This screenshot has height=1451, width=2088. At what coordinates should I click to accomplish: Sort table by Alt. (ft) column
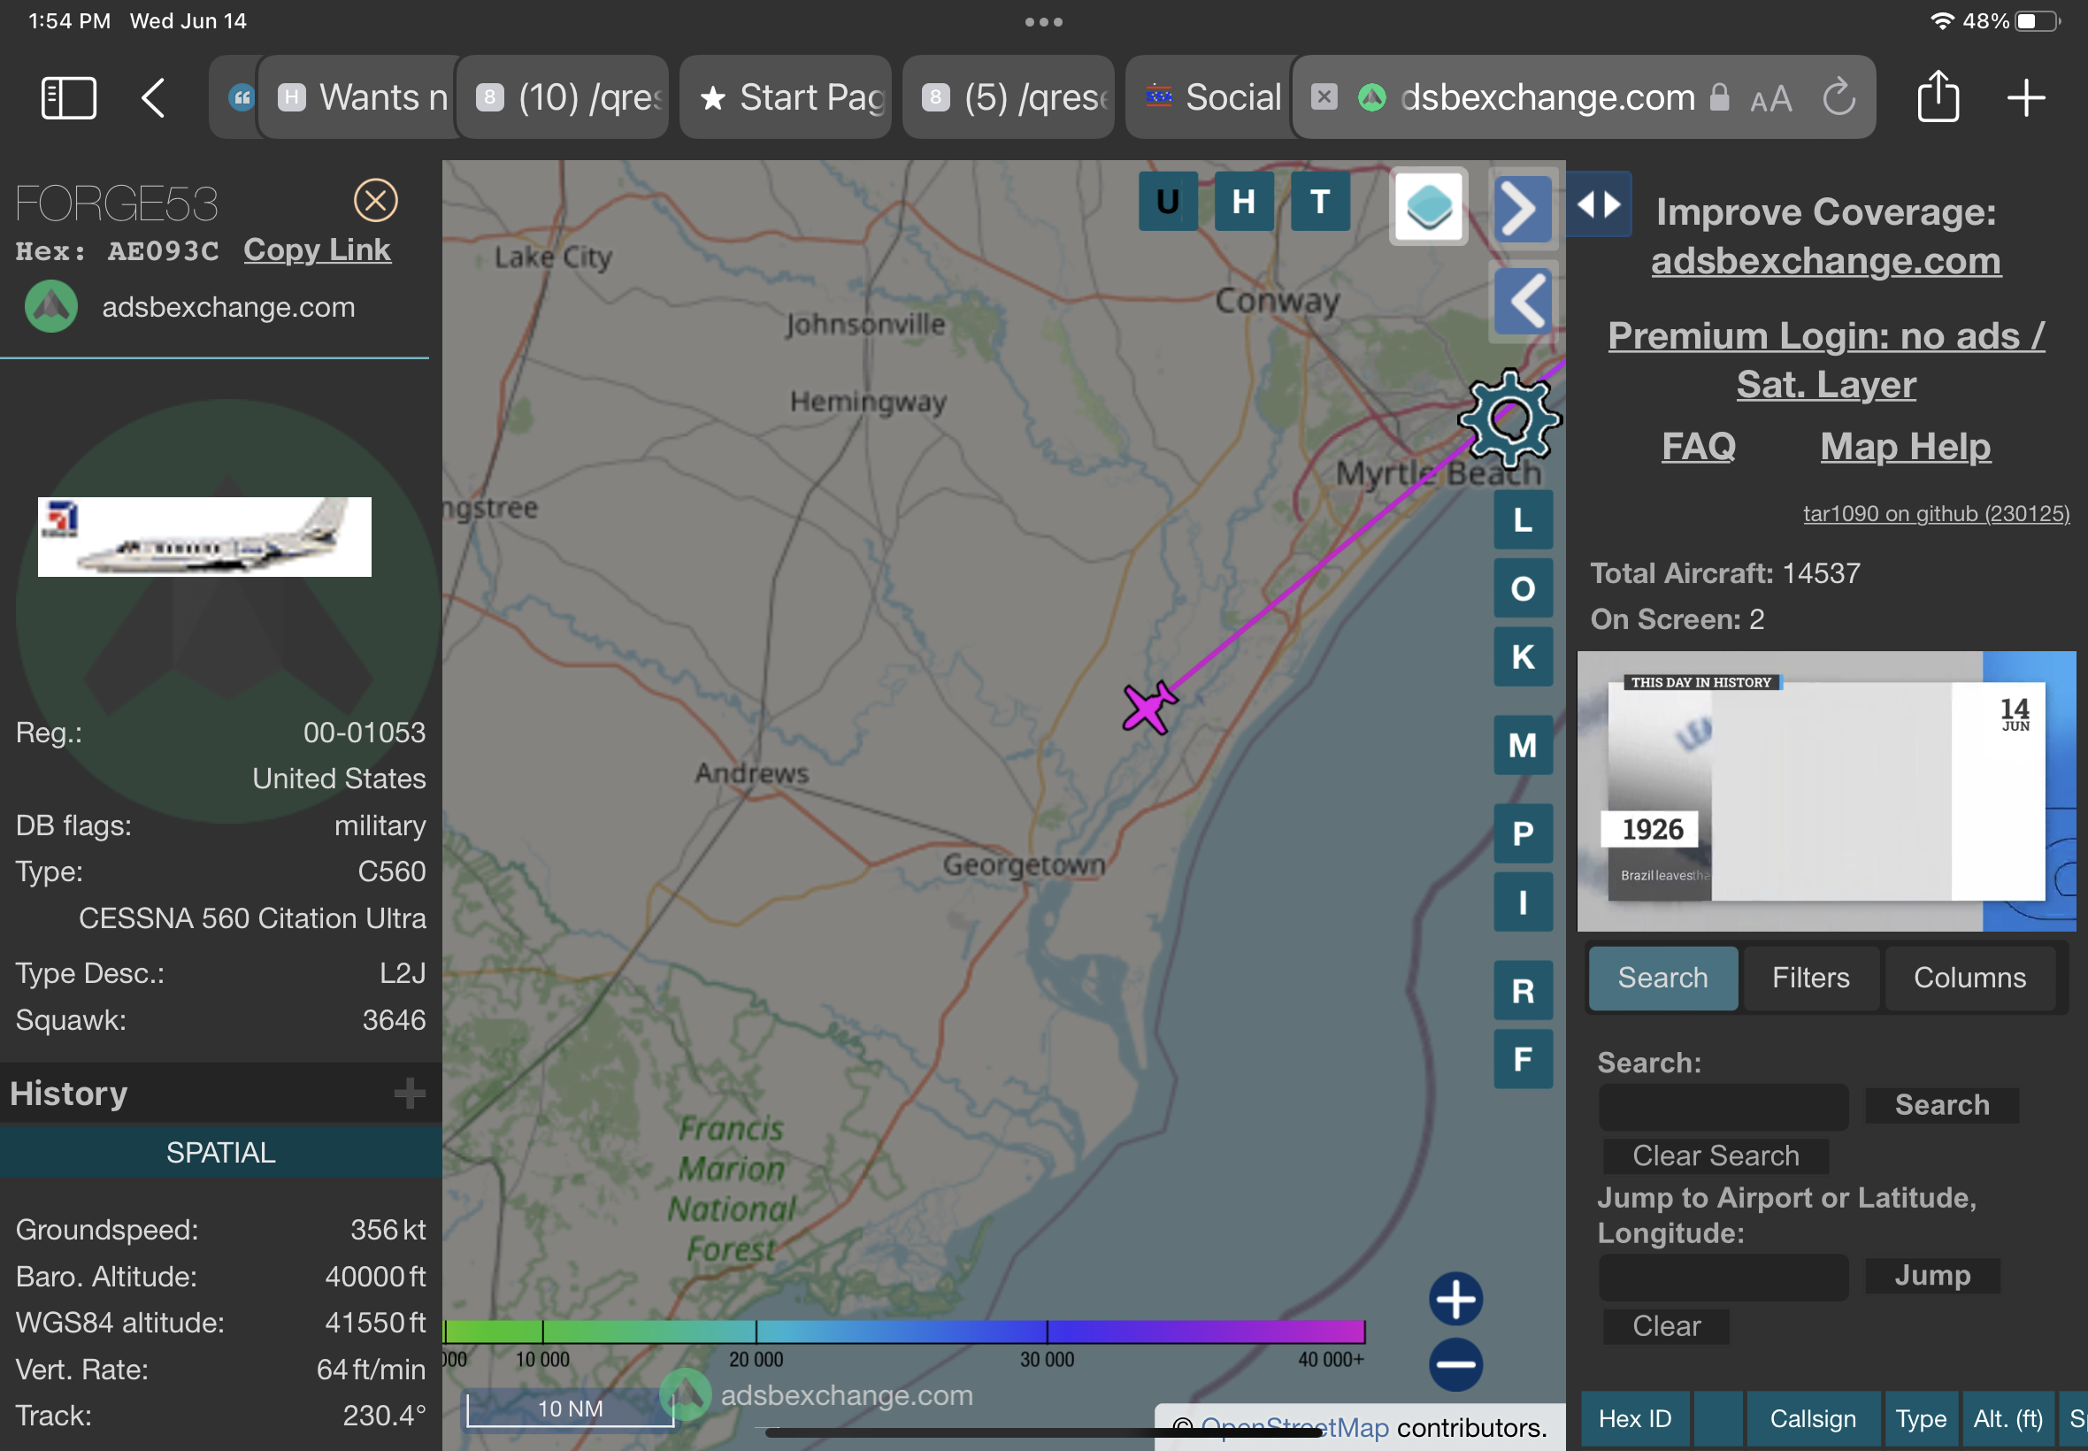pos(2008,1418)
